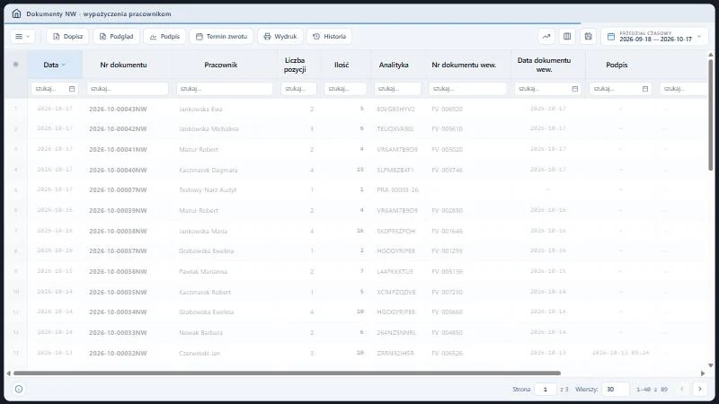The width and height of the screenshot is (719, 404).
Task: Click the save layout diskette icon
Action: click(x=589, y=36)
